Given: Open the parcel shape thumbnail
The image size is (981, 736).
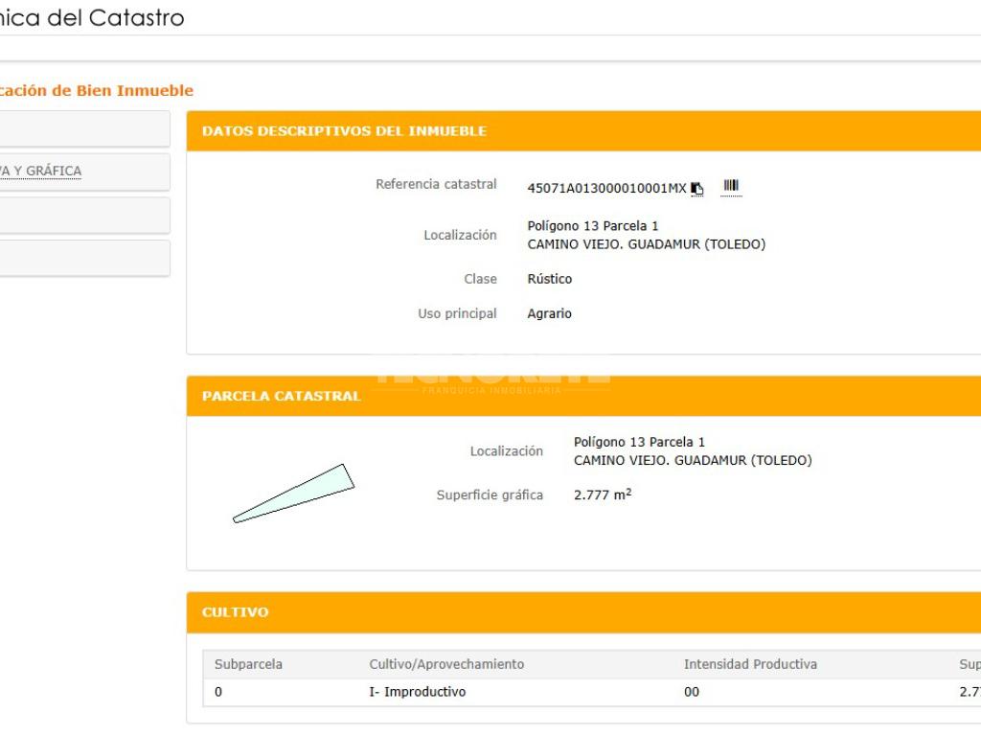Looking at the screenshot, I should pos(293,494).
